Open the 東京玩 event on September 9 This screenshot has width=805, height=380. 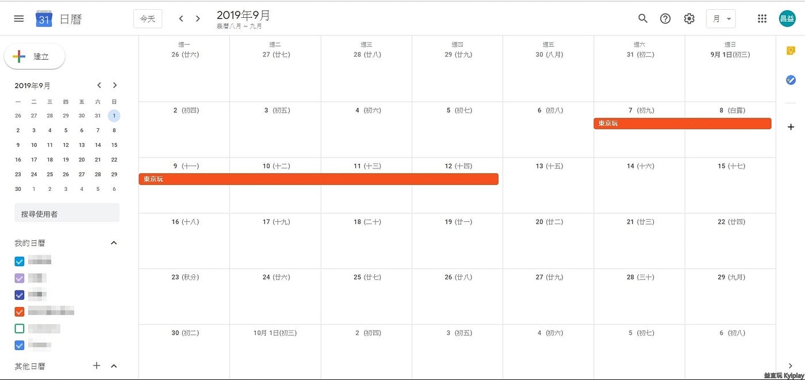point(319,179)
